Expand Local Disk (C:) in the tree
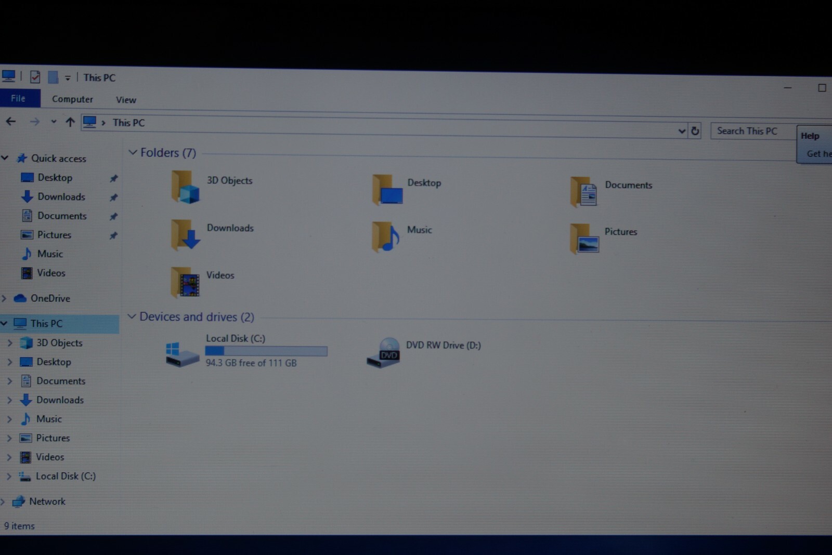 tap(9, 476)
